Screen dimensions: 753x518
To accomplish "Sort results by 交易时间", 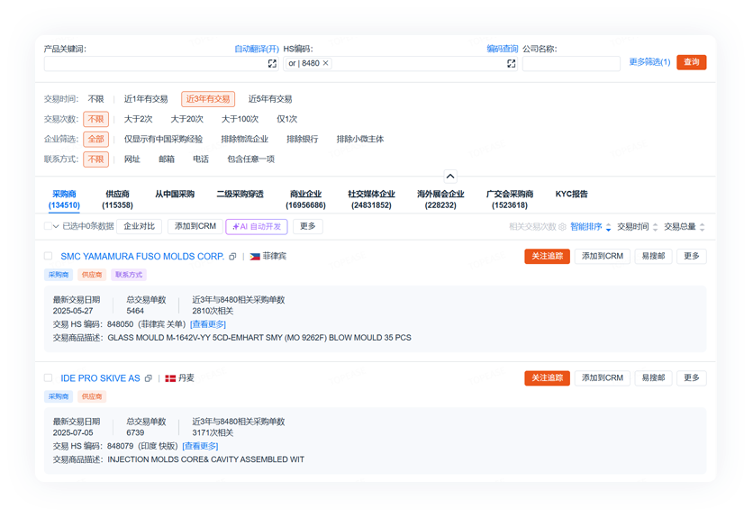I will (x=638, y=227).
